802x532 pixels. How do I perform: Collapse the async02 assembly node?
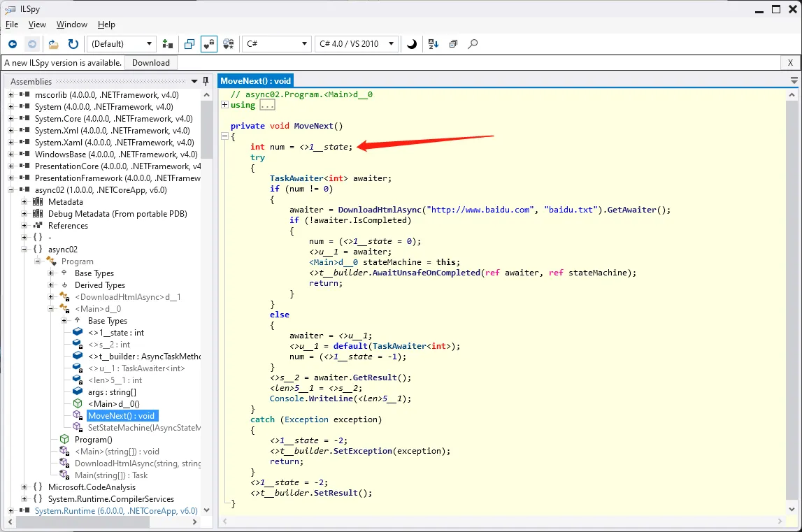[x=11, y=189]
